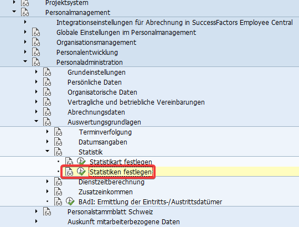Select the Personalmanagement label
299x227 pixels.
pyautogui.click(x=78, y=13)
